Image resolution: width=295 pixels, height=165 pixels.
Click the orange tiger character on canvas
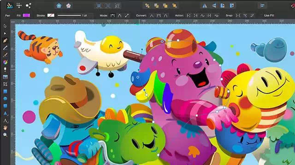click(41, 47)
